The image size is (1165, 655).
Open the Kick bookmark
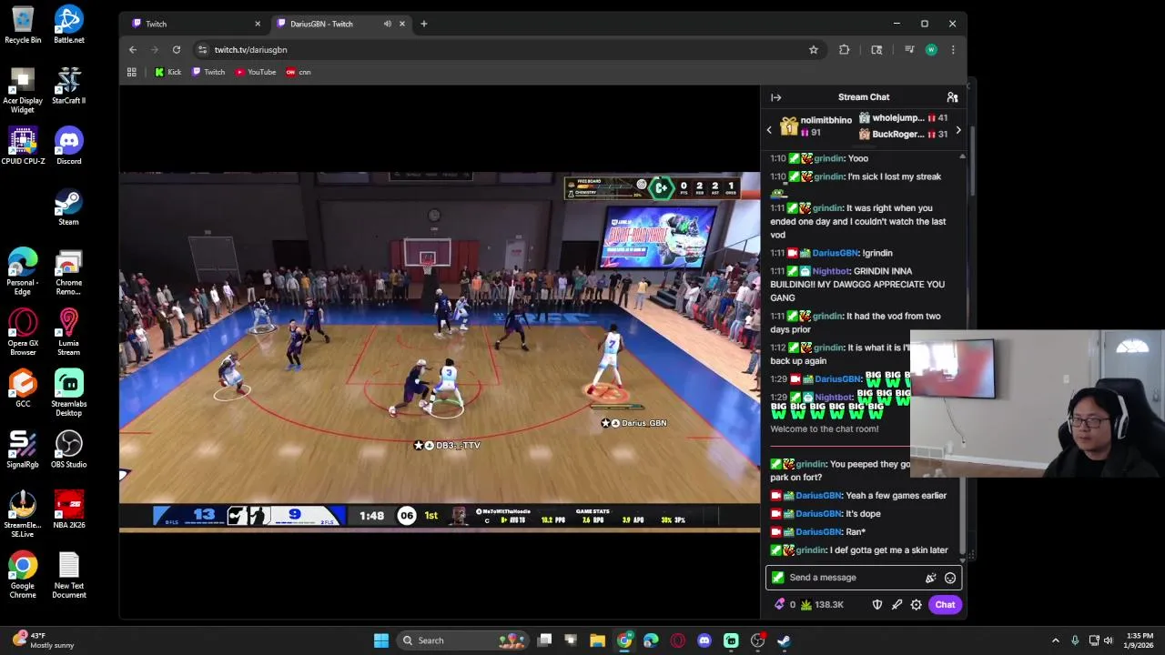coord(168,72)
